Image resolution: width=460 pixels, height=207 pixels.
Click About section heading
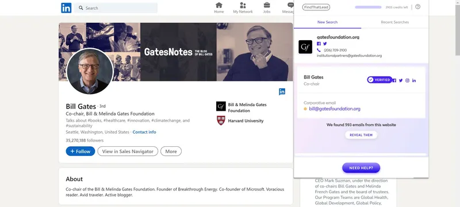[x=74, y=179]
